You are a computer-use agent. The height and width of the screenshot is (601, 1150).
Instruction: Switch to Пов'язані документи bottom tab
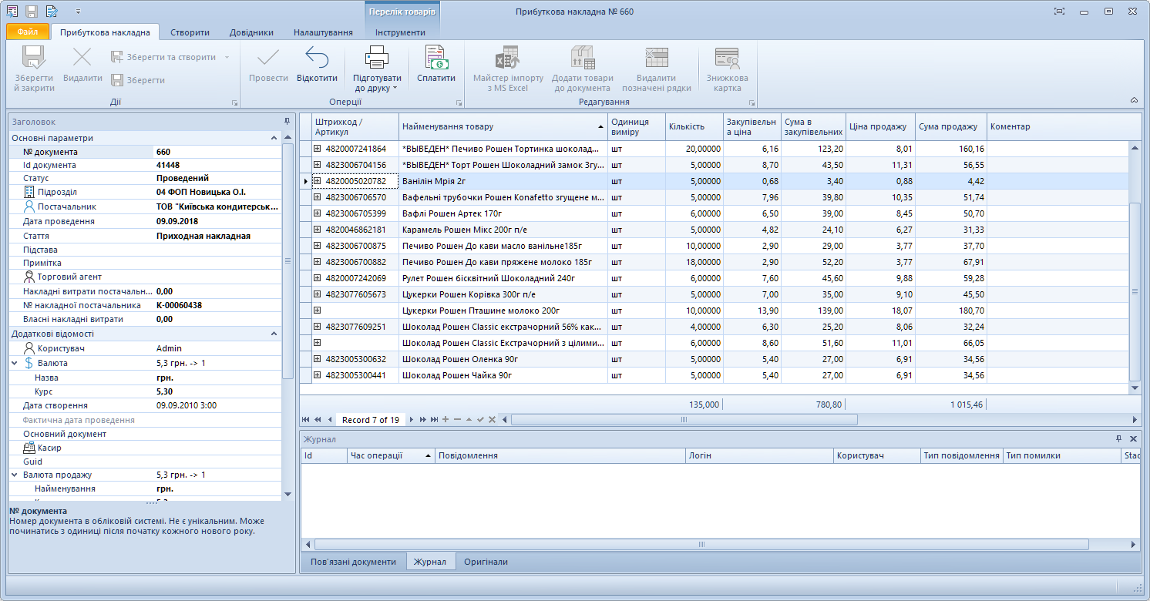click(x=353, y=562)
